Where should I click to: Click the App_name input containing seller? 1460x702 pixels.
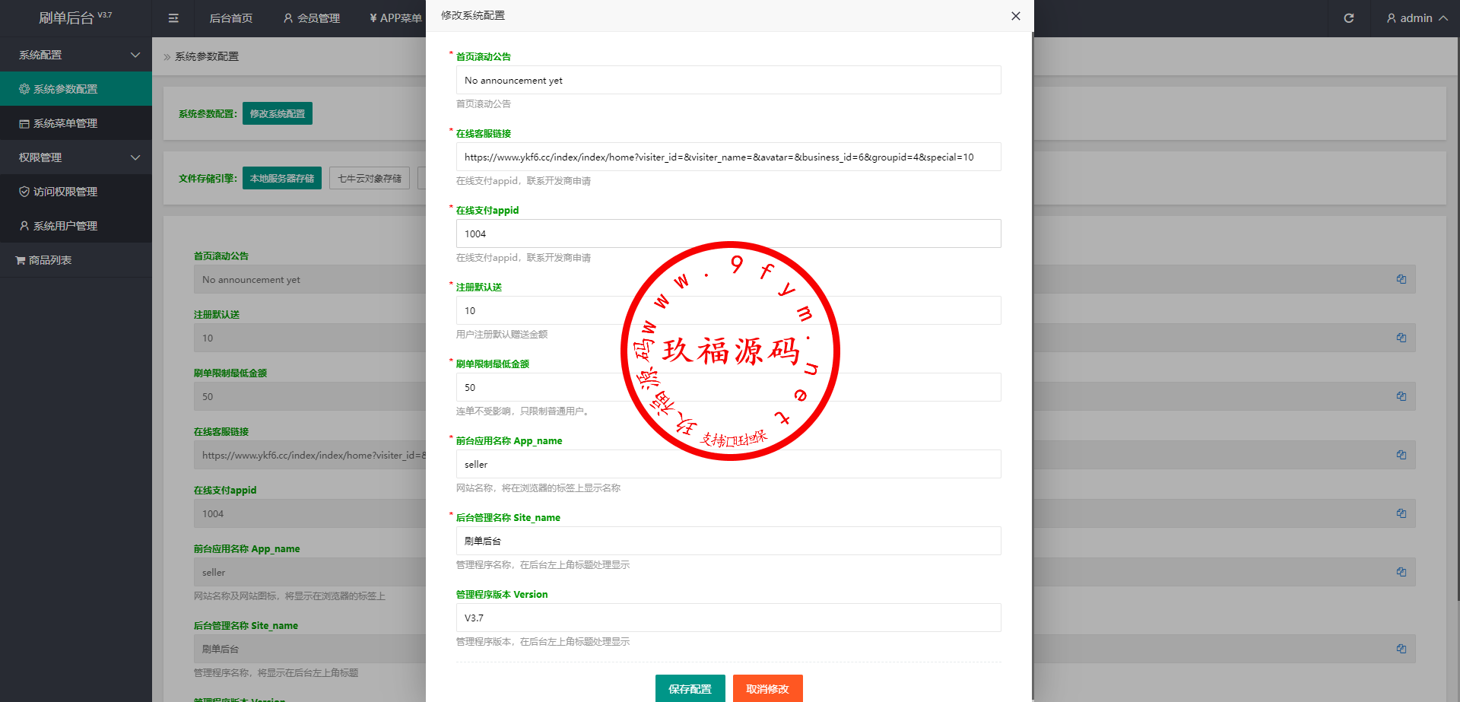[x=728, y=464]
